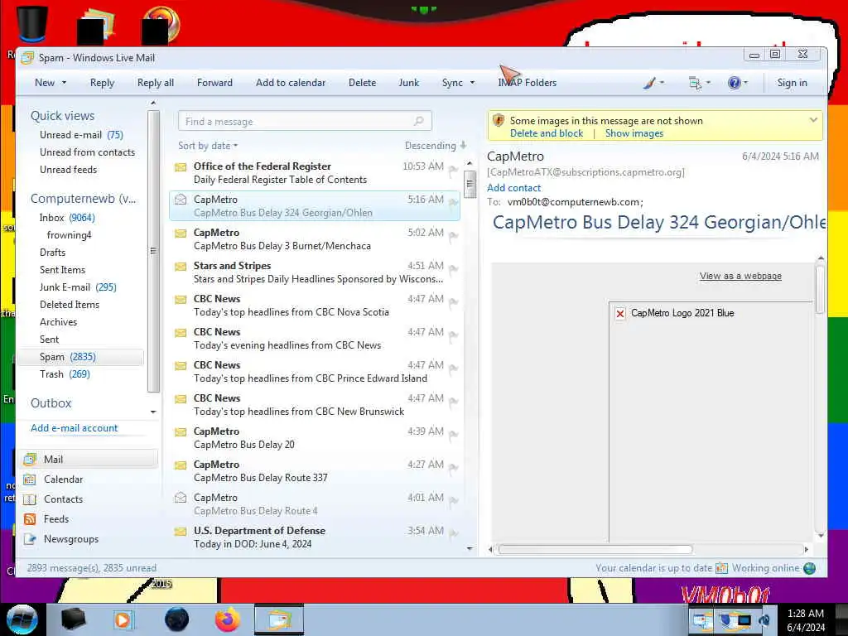
Task: Open the Calendar section icon
Action: pyautogui.click(x=31, y=479)
